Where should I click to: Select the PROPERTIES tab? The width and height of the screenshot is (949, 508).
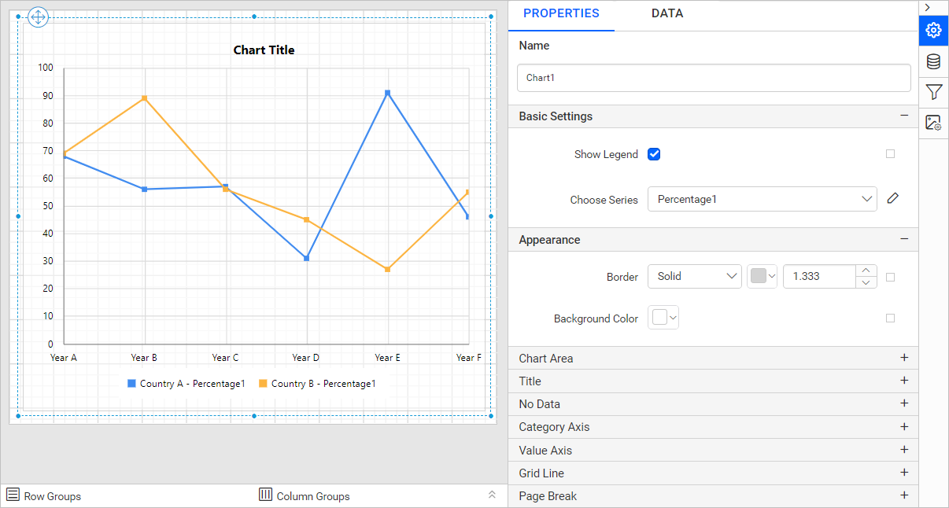561,13
